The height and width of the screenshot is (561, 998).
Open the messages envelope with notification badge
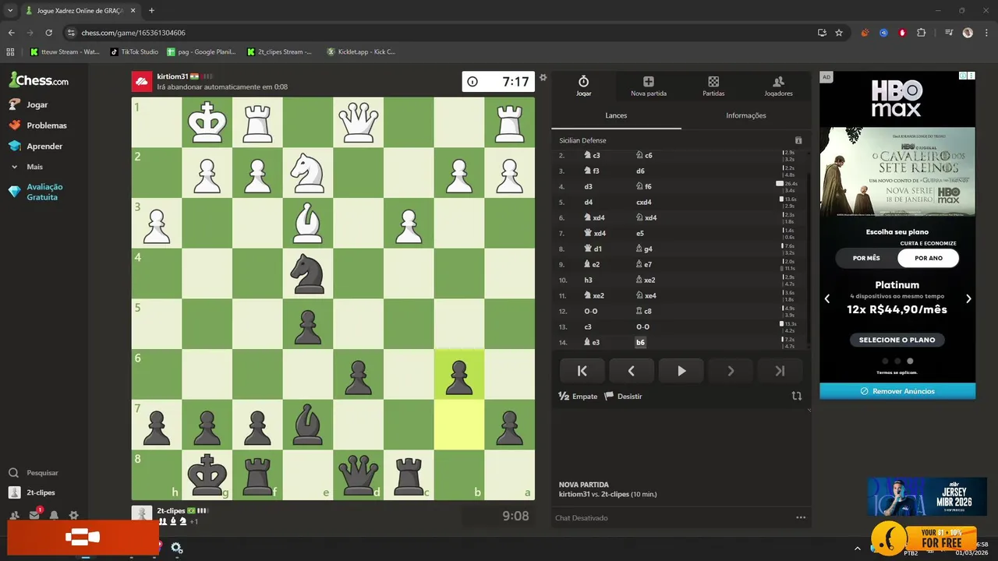[34, 515]
